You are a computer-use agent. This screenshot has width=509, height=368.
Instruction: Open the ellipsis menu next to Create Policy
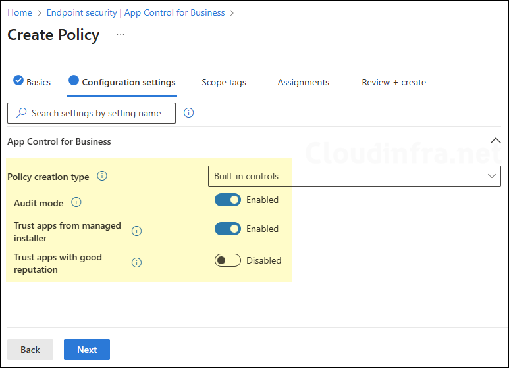point(120,34)
